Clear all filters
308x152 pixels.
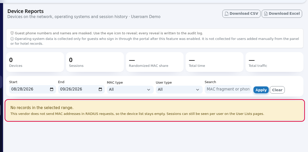click(277, 90)
